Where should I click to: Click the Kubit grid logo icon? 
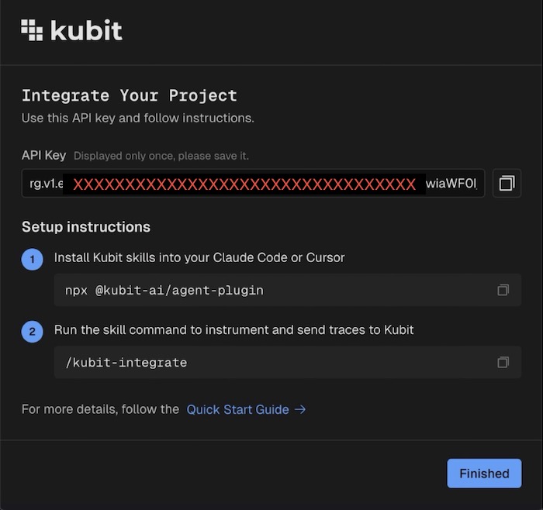(x=32, y=29)
